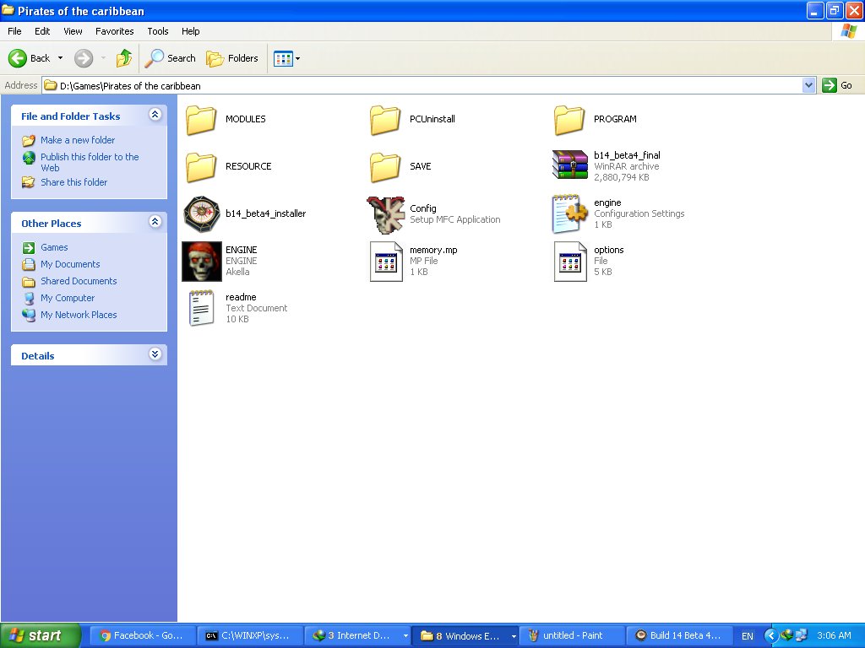Screen dimensions: 865x648
Task: Select the SAVE folder icon
Action: tap(385, 166)
